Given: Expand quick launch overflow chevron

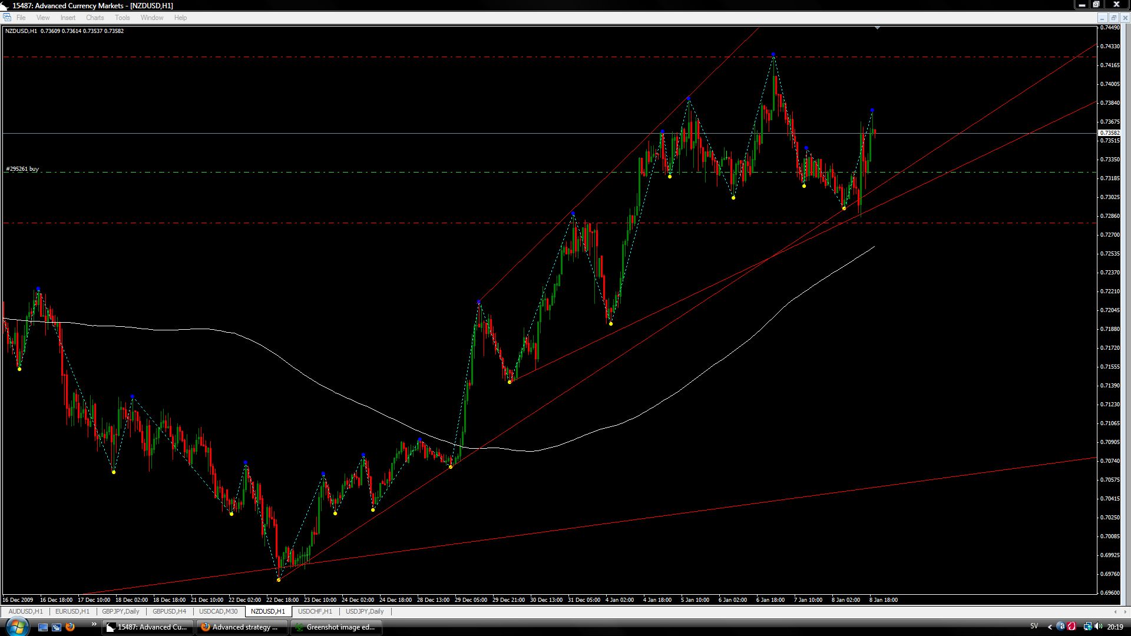Looking at the screenshot, I should [x=94, y=624].
